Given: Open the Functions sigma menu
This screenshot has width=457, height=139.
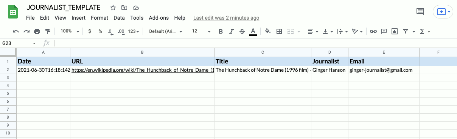Looking at the screenshot, I should [425, 31].
